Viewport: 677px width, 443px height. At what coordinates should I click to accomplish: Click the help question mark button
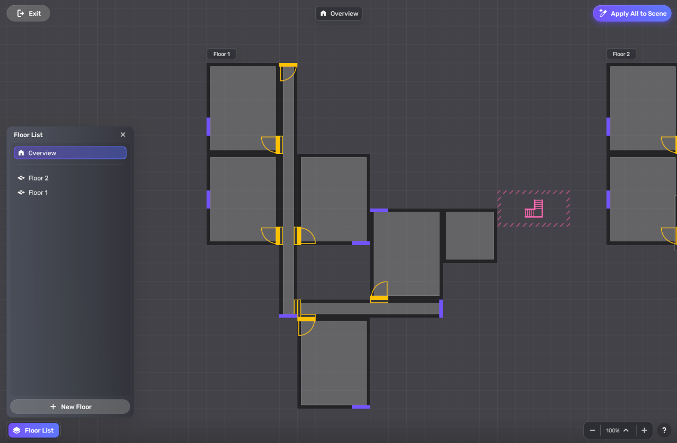[x=664, y=430]
